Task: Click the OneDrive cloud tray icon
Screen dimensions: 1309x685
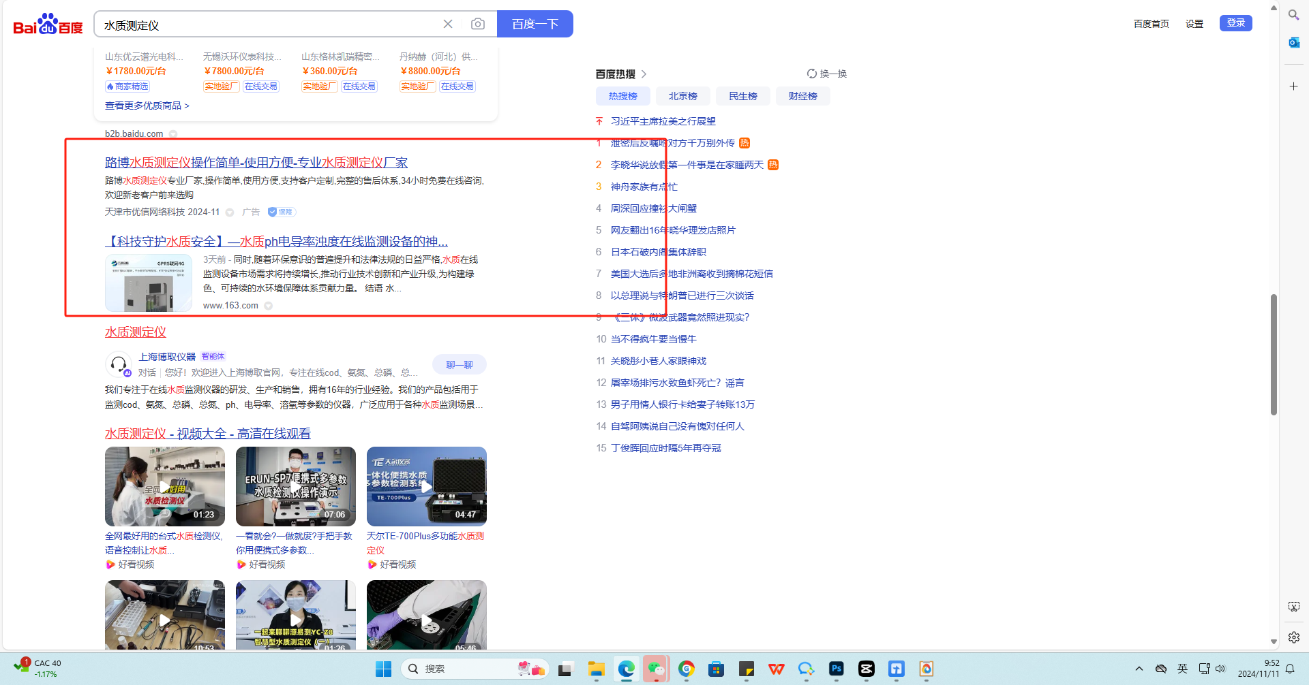Action: [1161, 669]
